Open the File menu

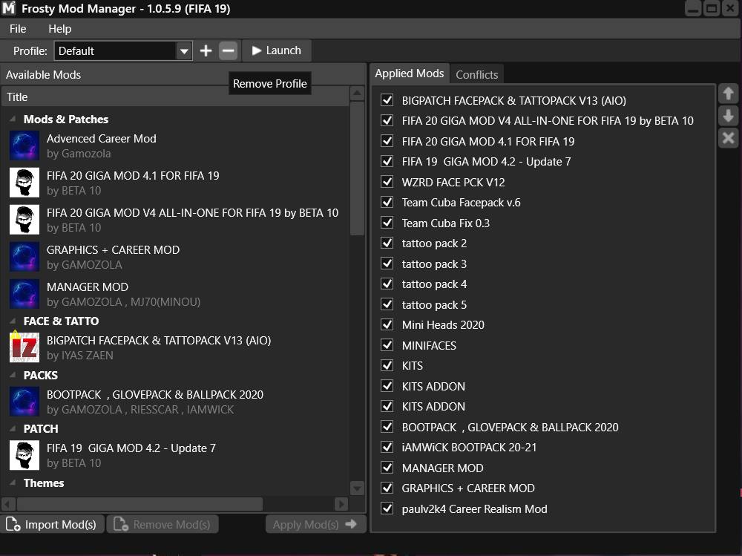(18, 29)
